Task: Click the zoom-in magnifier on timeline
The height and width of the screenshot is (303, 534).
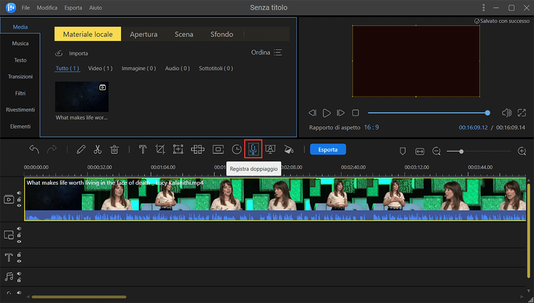Action: 522,152
